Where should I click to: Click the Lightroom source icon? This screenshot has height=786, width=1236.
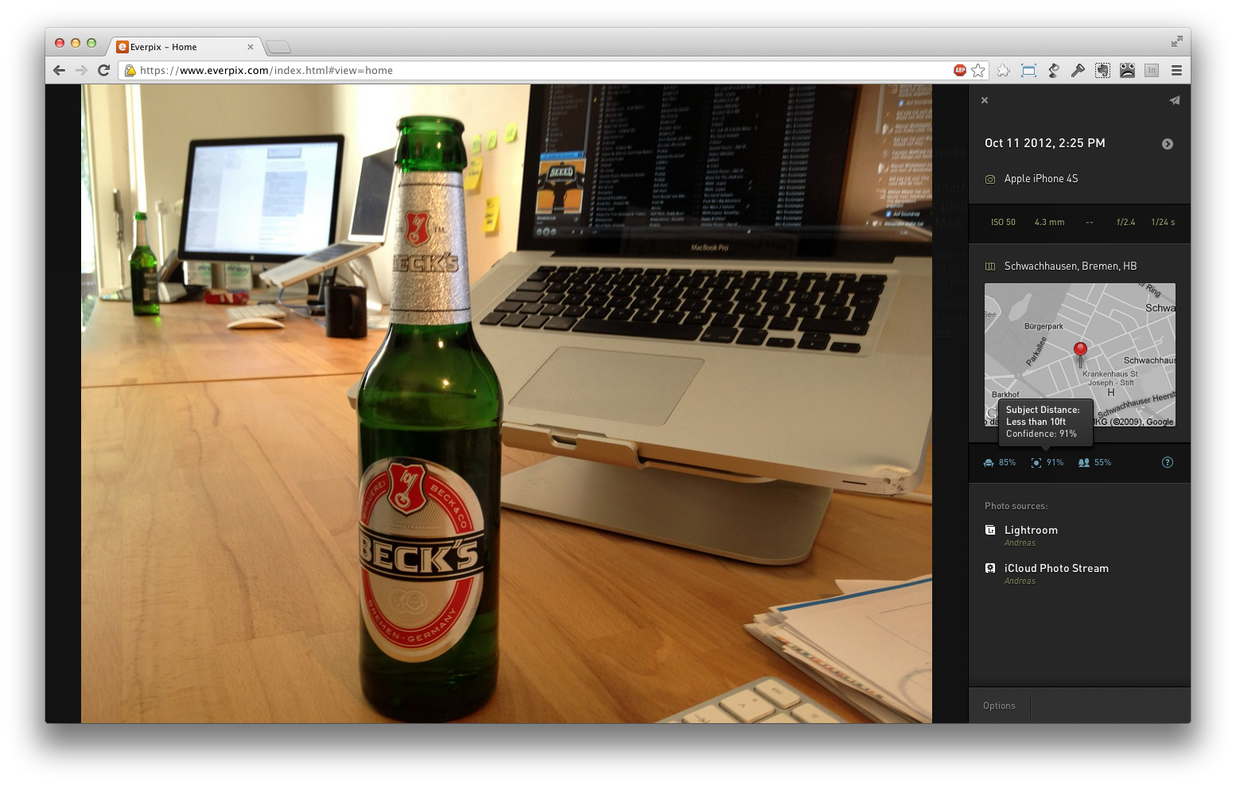coord(990,530)
